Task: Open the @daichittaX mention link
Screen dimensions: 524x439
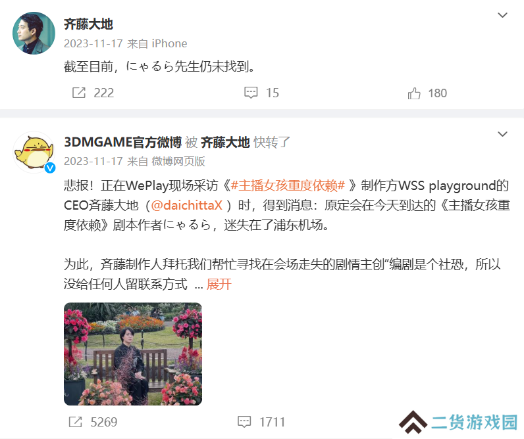Action: pos(186,205)
